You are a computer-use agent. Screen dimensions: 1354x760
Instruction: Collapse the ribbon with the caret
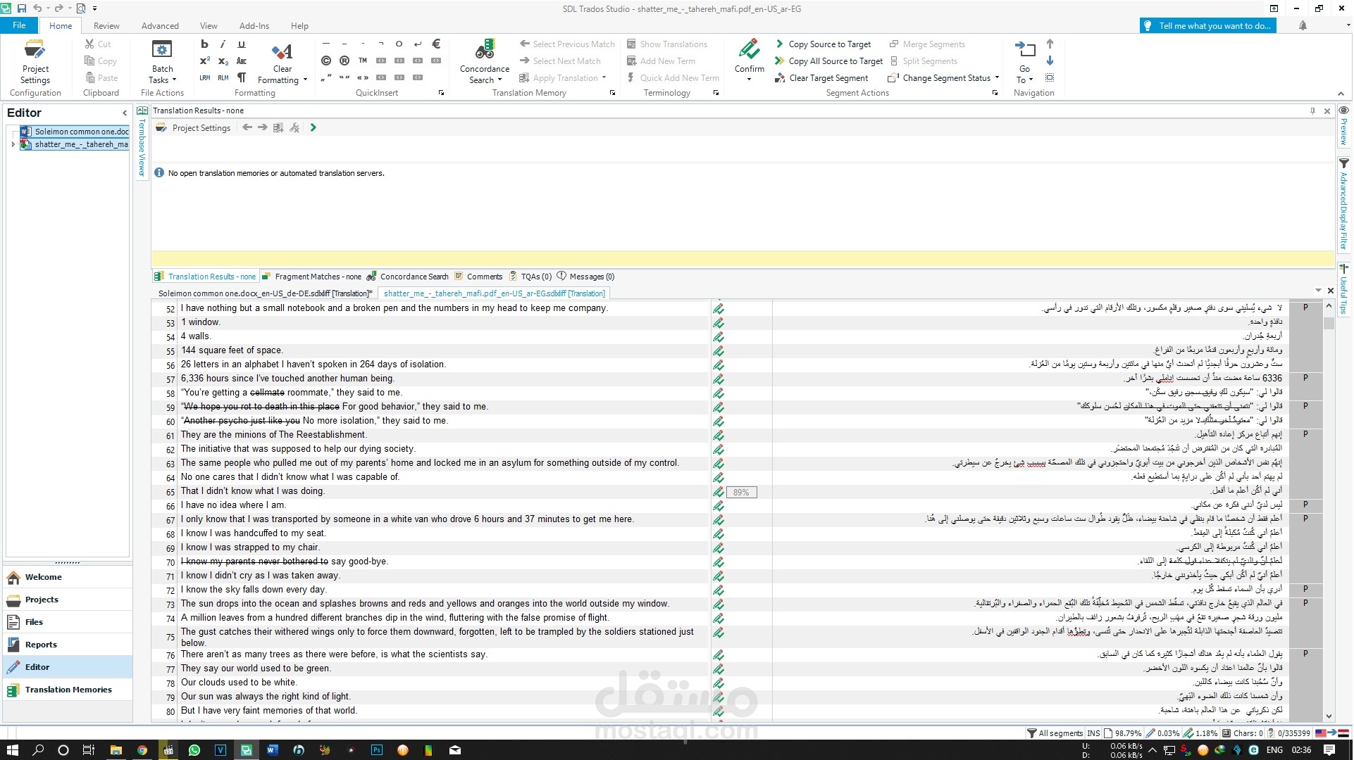[x=1341, y=93]
